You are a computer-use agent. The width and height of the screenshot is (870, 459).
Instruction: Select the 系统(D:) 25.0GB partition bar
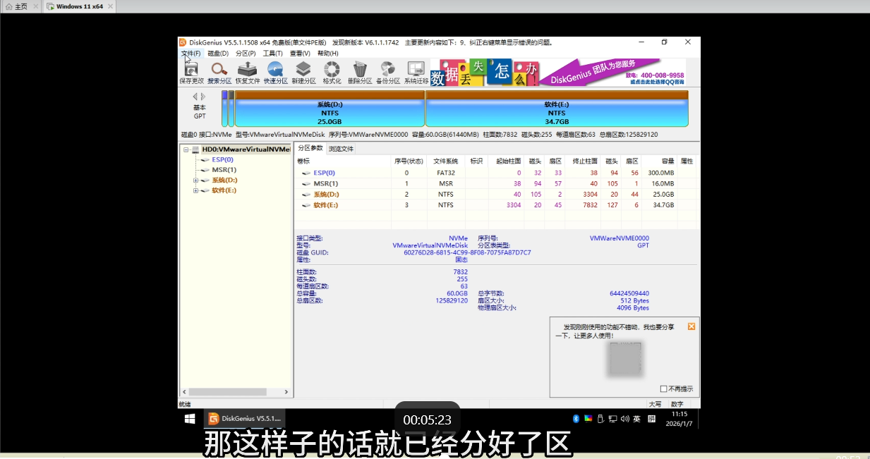tap(330, 109)
